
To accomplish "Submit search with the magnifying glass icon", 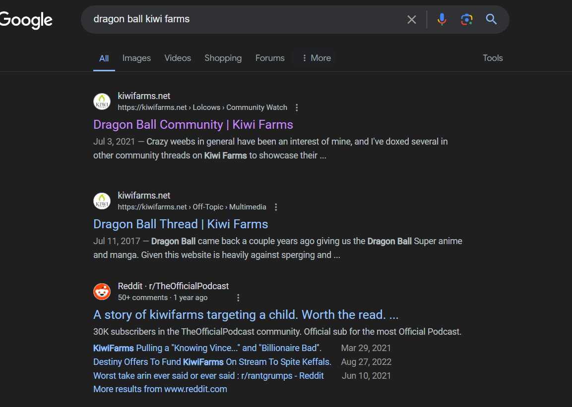I will click(491, 19).
